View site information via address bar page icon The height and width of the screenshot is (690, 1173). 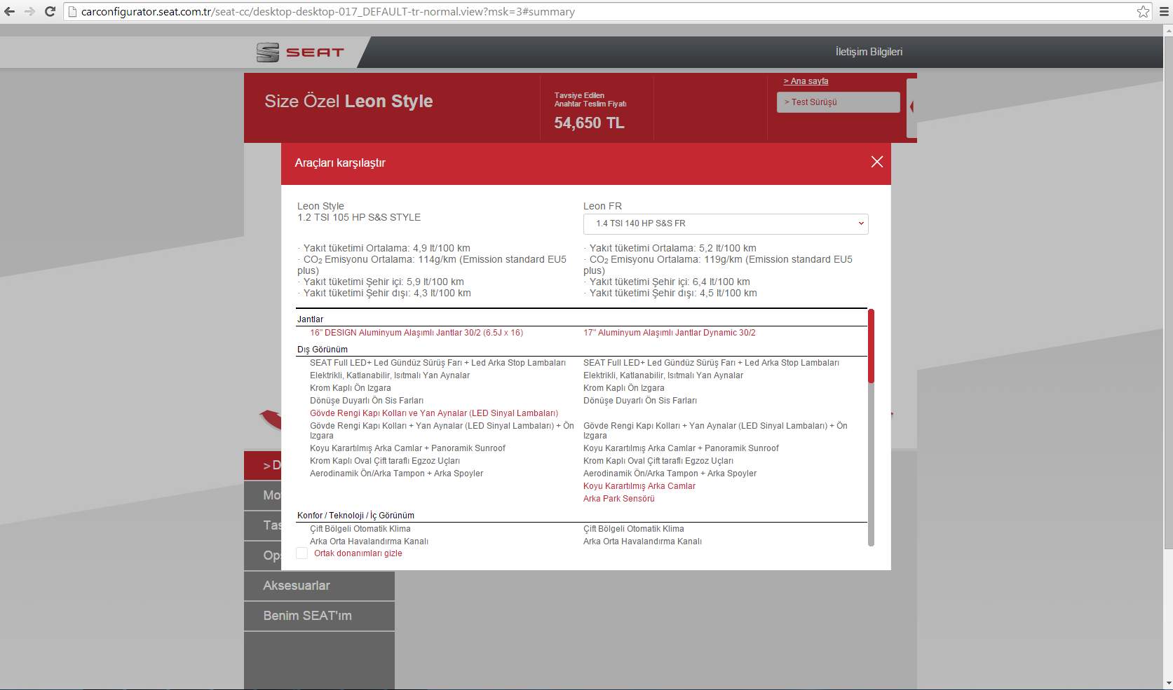72,11
